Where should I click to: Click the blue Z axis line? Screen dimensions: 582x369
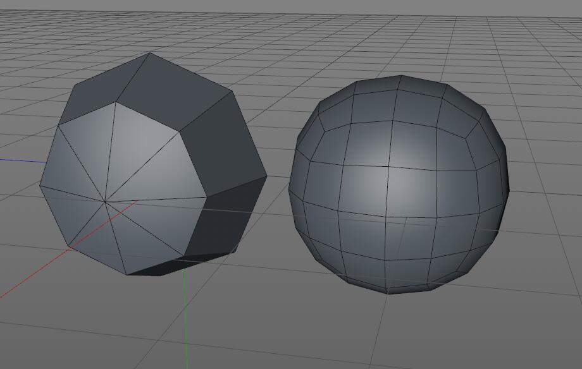[22, 161]
